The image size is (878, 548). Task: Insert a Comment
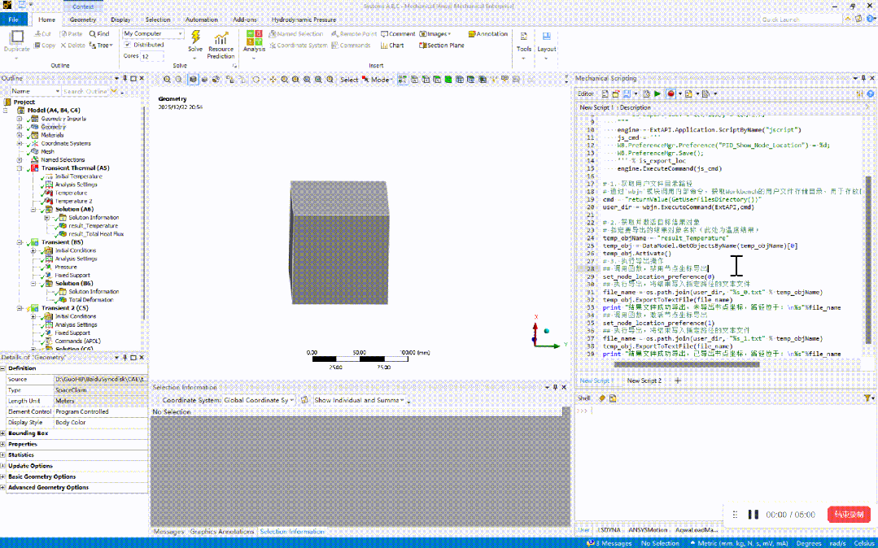click(x=398, y=34)
